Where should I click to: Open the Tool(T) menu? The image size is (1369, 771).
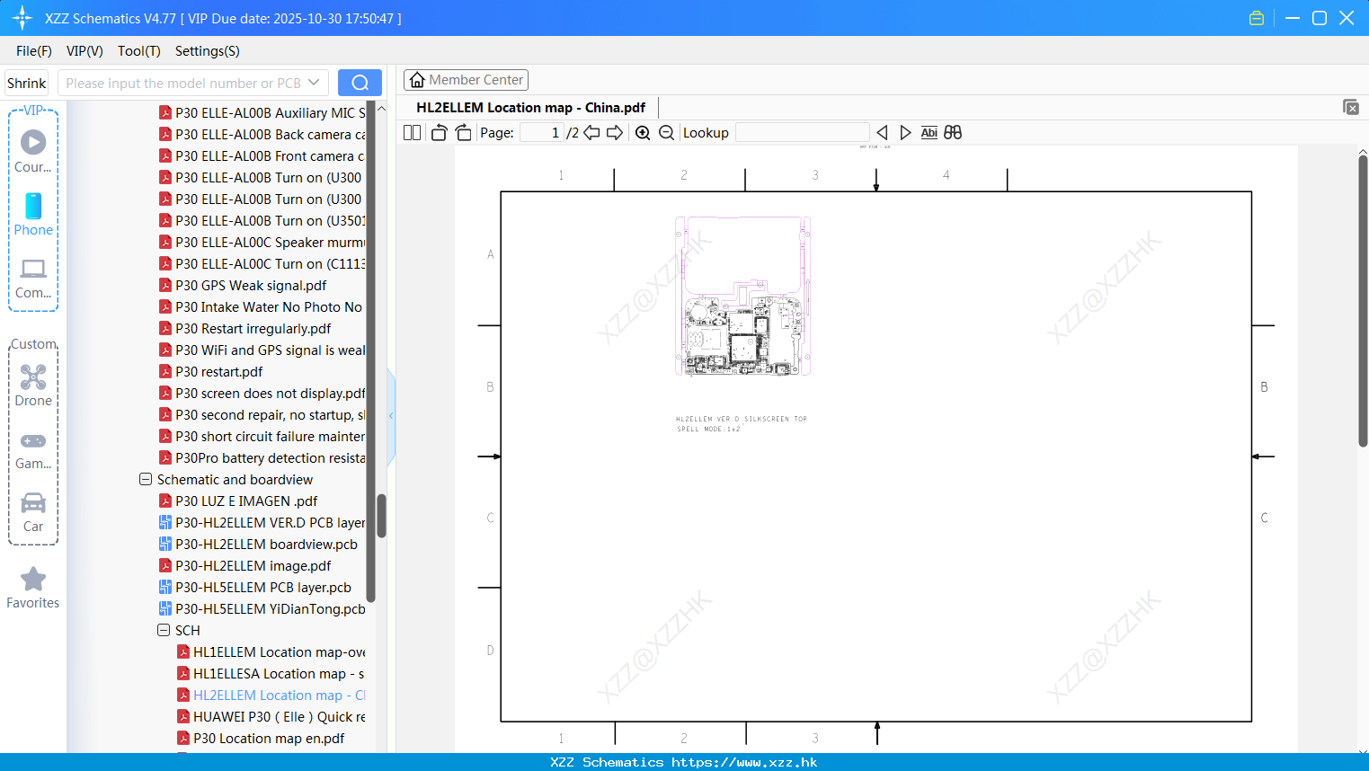click(139, 51)
